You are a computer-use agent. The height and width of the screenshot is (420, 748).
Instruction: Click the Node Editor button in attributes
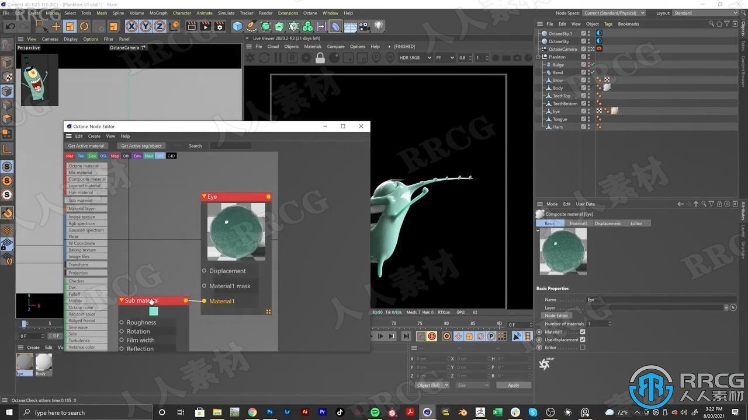[557, 316]
